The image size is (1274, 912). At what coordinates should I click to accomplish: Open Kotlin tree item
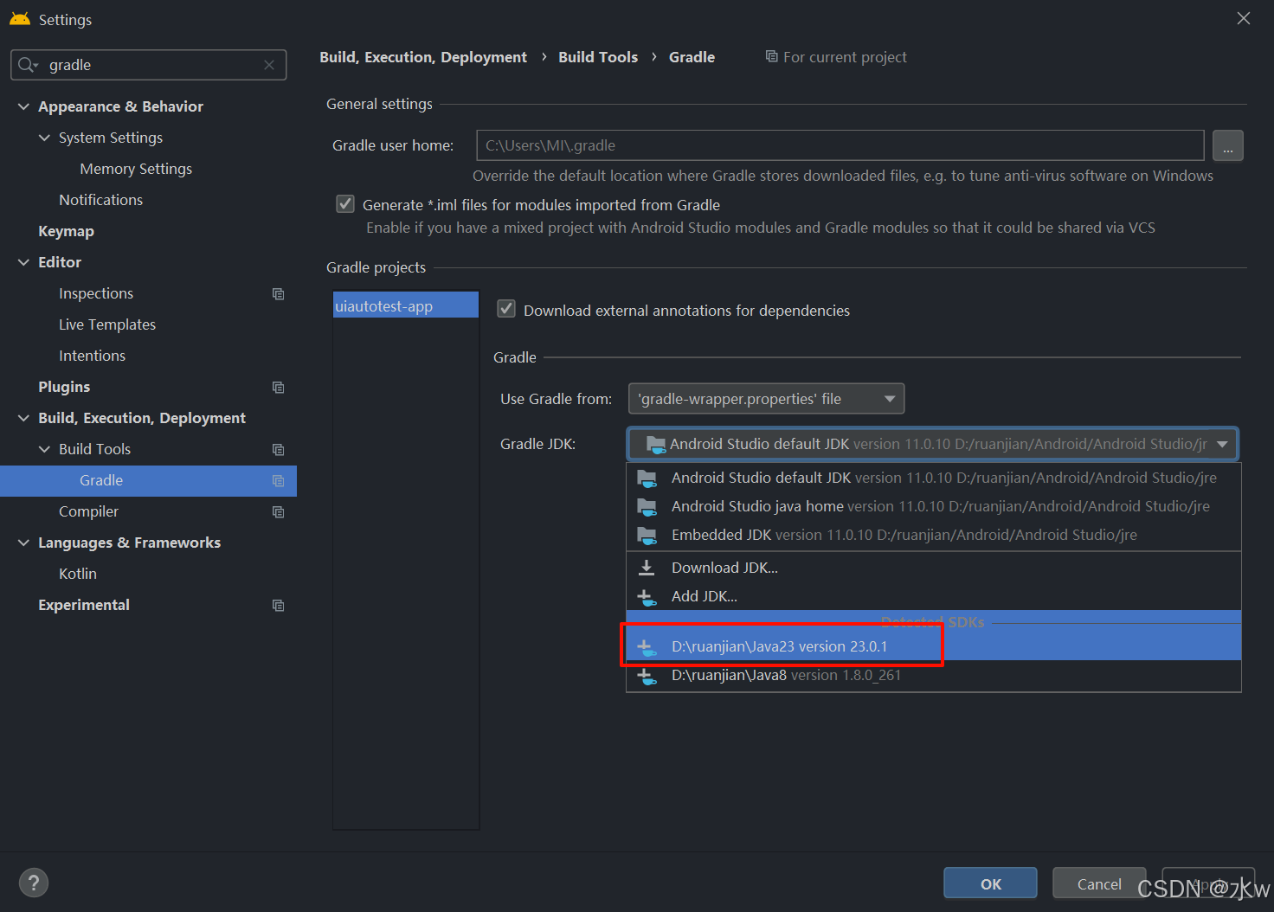pyautogui.click(x=78, y=574)
